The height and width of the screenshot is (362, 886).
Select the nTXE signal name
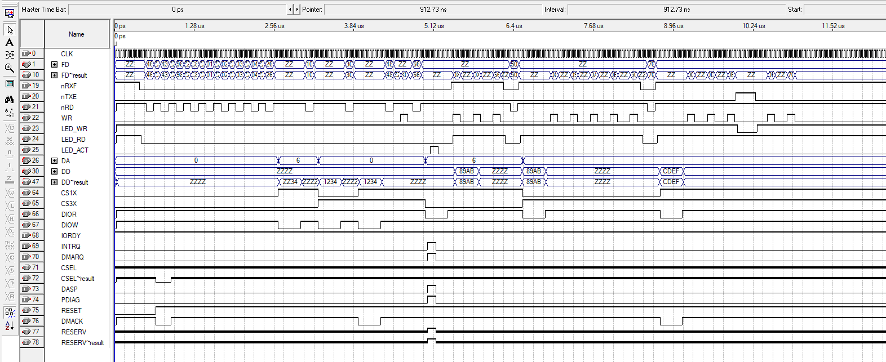(x=69, y=96)
